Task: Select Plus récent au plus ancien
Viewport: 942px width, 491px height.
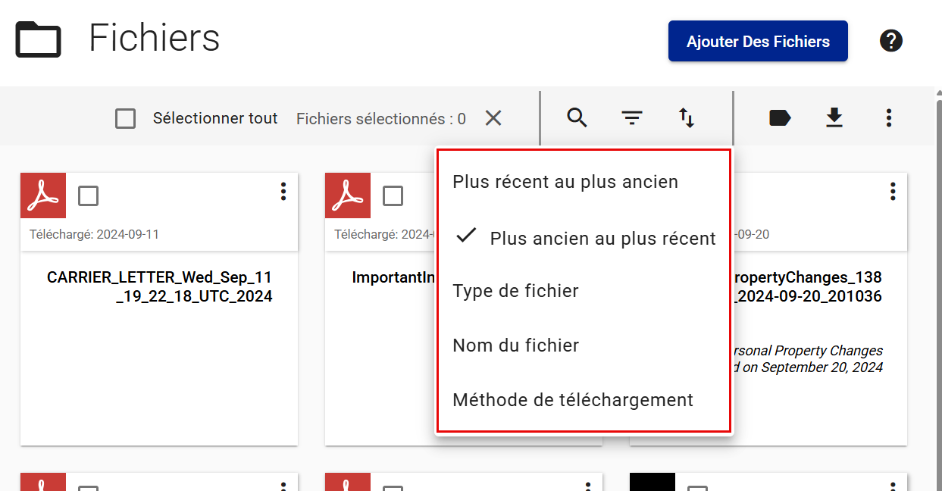Action: coord(565,182)
